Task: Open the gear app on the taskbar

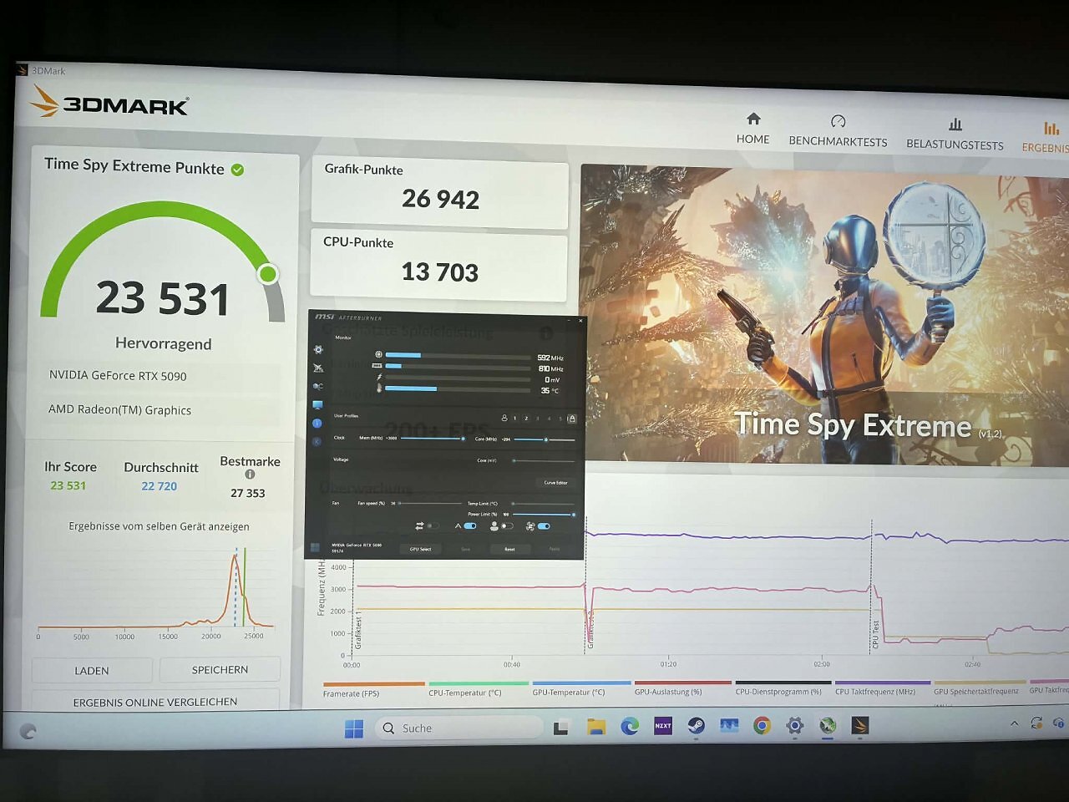Action: click(x=794, y=725)
